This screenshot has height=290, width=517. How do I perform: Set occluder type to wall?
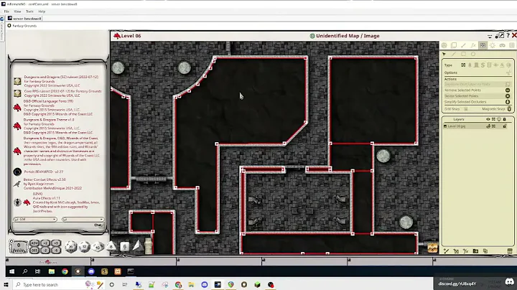tap(463, 65)
